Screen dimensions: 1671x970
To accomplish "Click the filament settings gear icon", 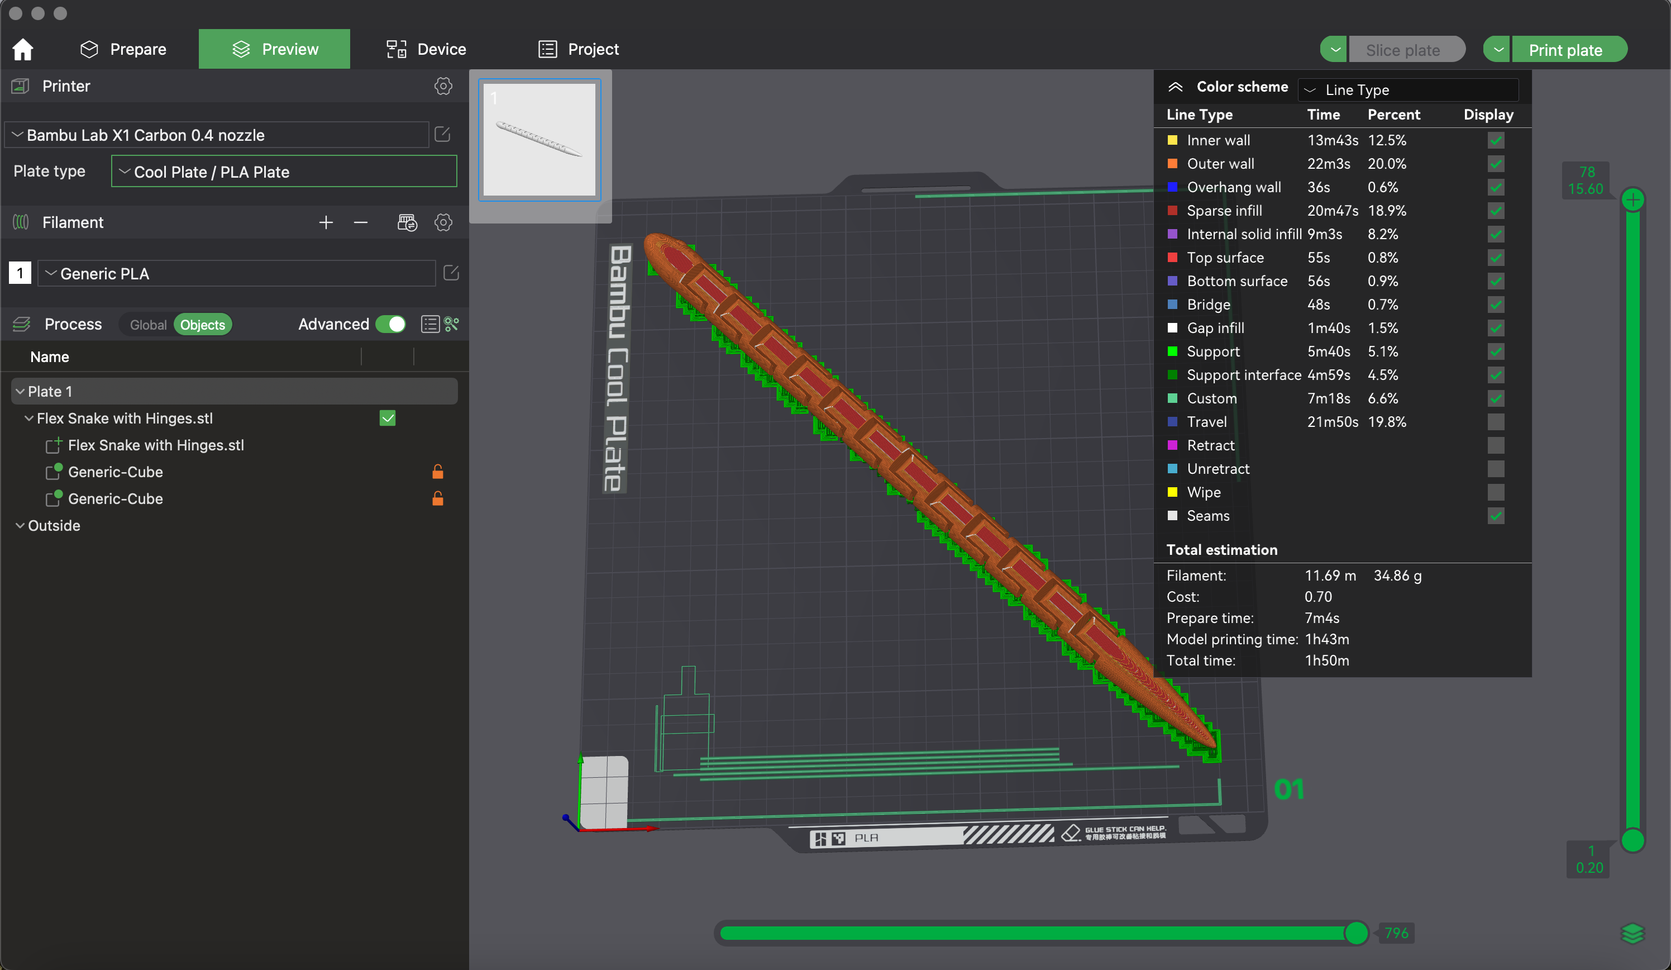I will (442, 222).
